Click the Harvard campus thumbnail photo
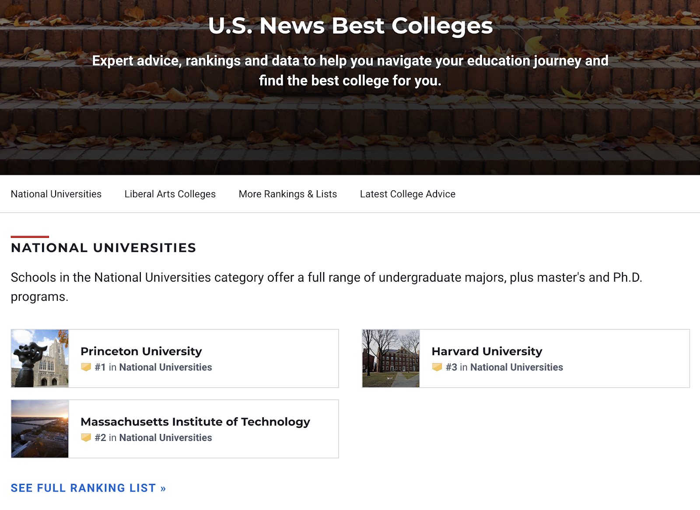This screenshot has width=700, height=510. tap(390, 358)
